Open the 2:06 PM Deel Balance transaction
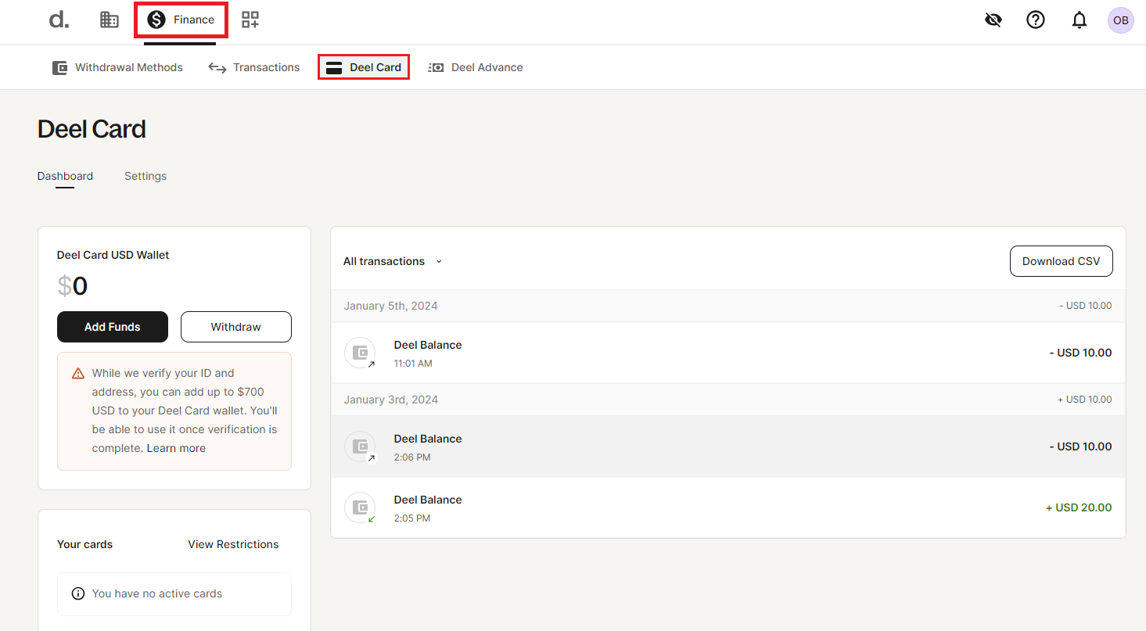The height and width of the screenshot is (631, 1146). click(x=728, y=446)
